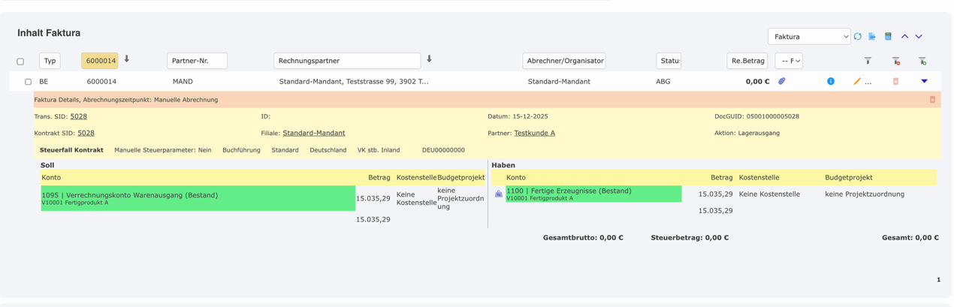Click the Rechnungspartner filter input field
Image resolution: width=954 pixels, height=307 pixels.
coord(346,61)
